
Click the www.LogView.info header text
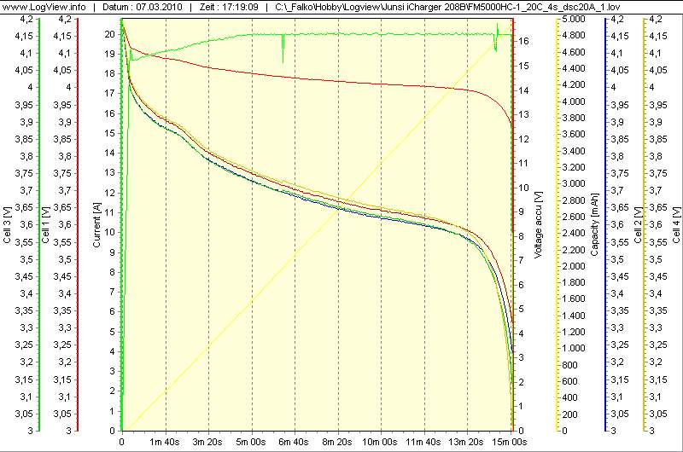tap(44, 7)
